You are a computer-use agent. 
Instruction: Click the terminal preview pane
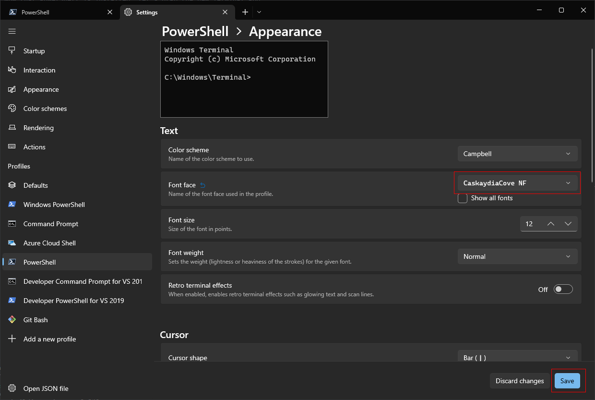pyautogui.click(x=244, y=79)
